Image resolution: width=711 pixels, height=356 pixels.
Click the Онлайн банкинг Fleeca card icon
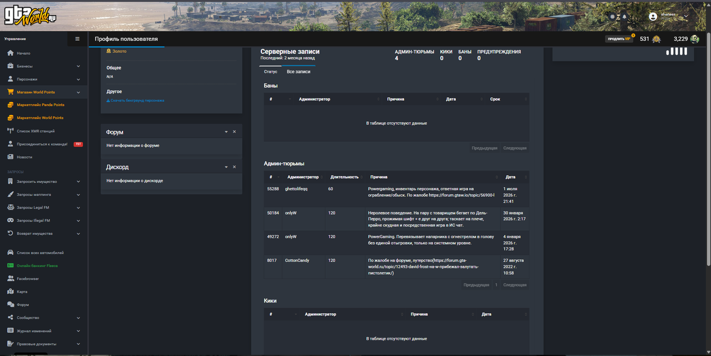(x=10, y=265)
